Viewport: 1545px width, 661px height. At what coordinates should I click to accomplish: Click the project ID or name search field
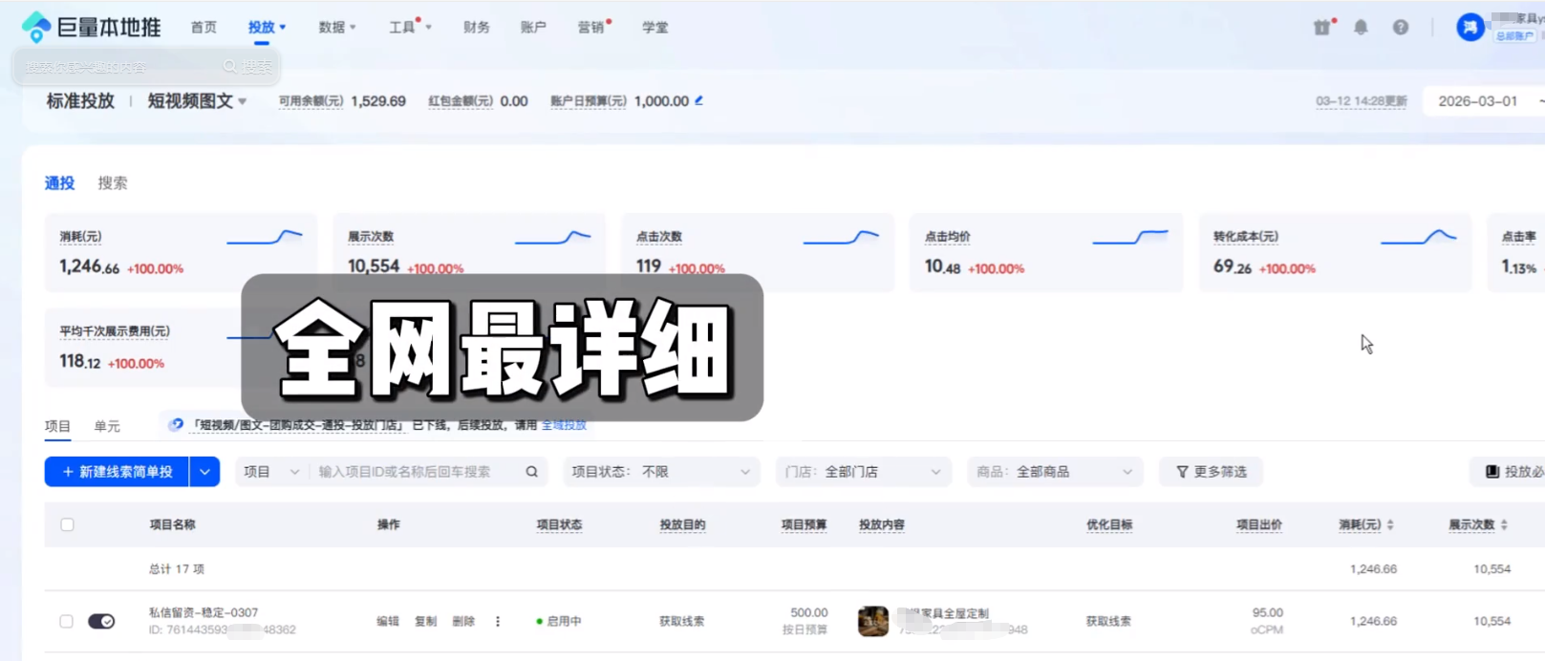click(x=416, y=472)
